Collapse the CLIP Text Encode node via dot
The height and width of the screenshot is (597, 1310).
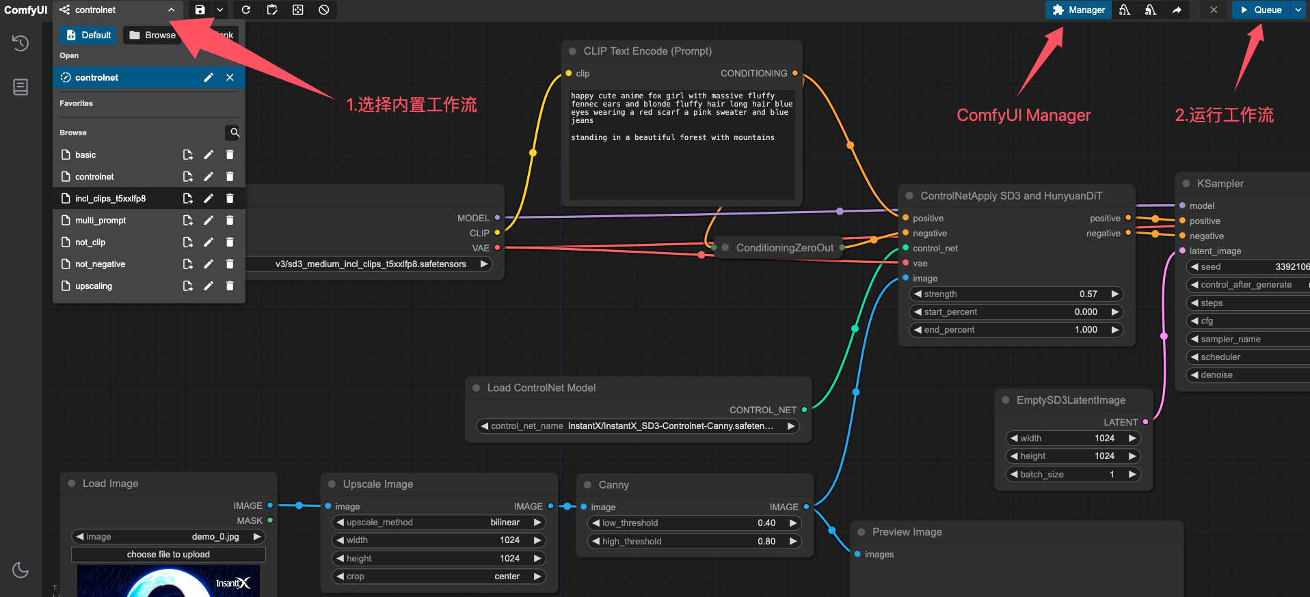(x=572, y=51)
